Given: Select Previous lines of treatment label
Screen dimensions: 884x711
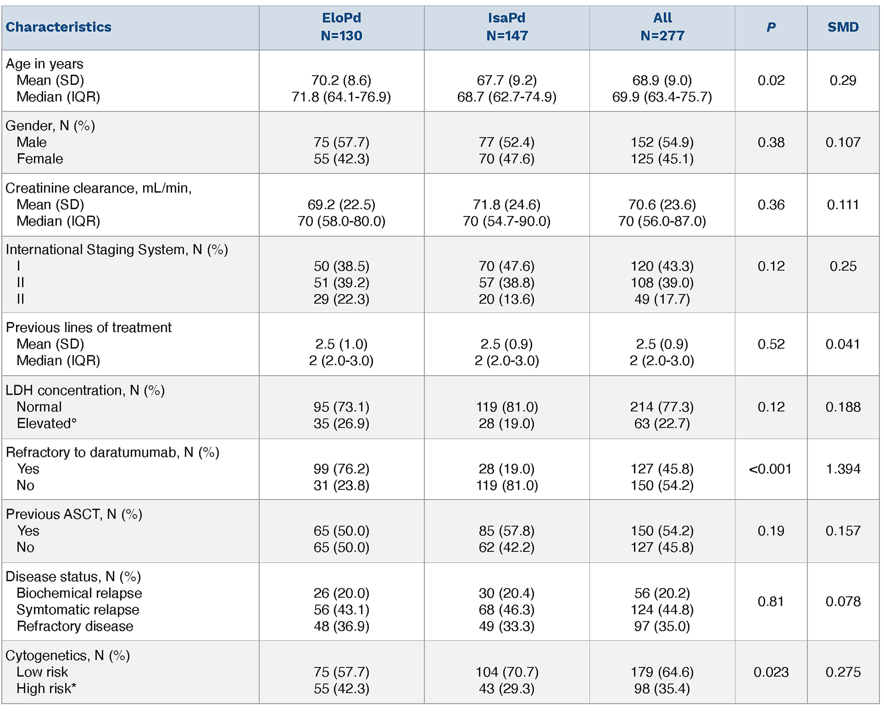Looking at the screenshot, I should 89,327.
